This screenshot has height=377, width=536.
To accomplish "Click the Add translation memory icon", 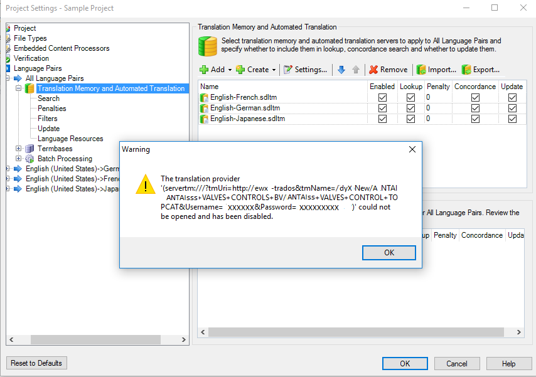I will point(204,70).
